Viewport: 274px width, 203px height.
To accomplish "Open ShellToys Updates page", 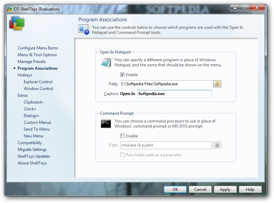I will pyautogui.click(x=34, y=156).
